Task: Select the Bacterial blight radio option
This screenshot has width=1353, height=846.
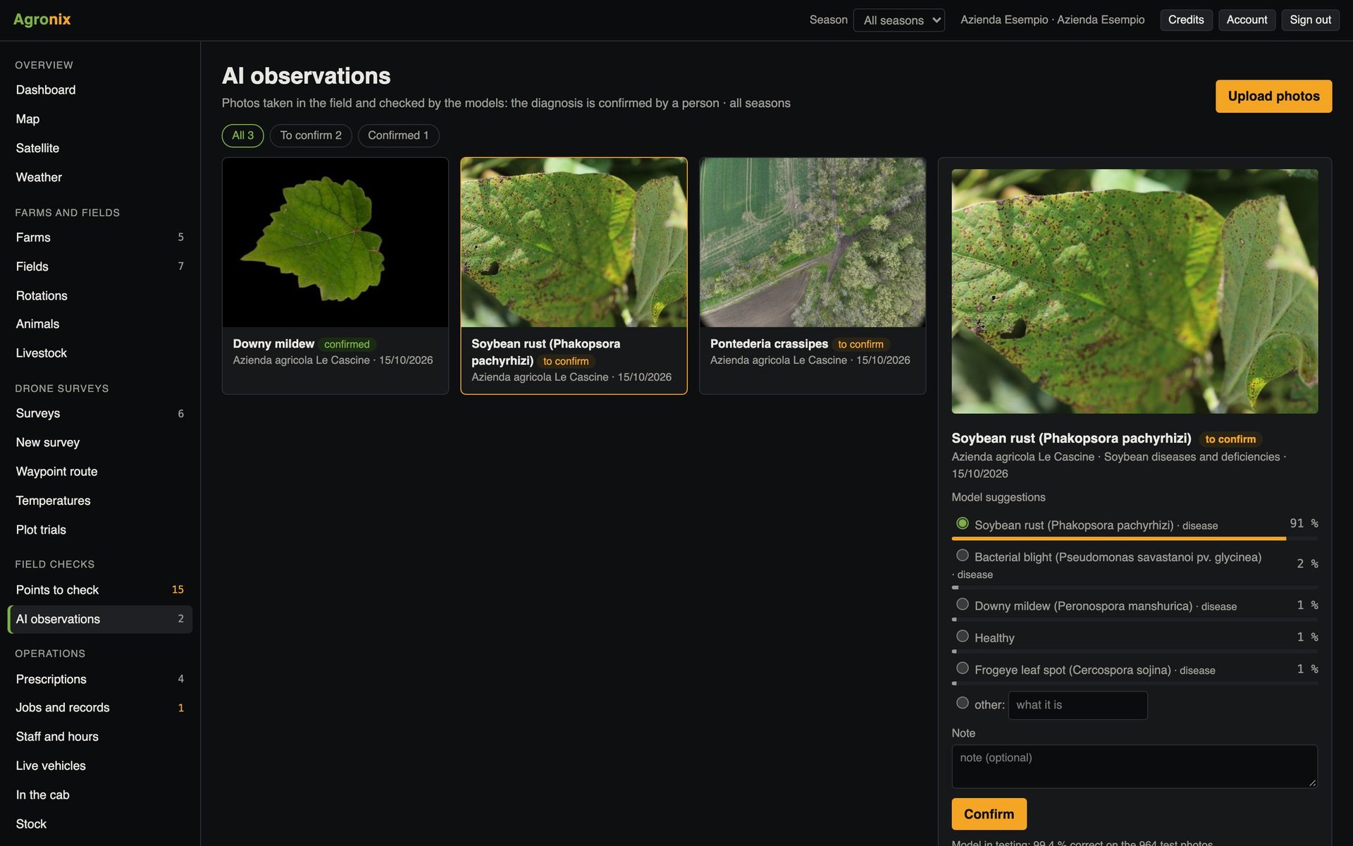Action: click(962, 556)
